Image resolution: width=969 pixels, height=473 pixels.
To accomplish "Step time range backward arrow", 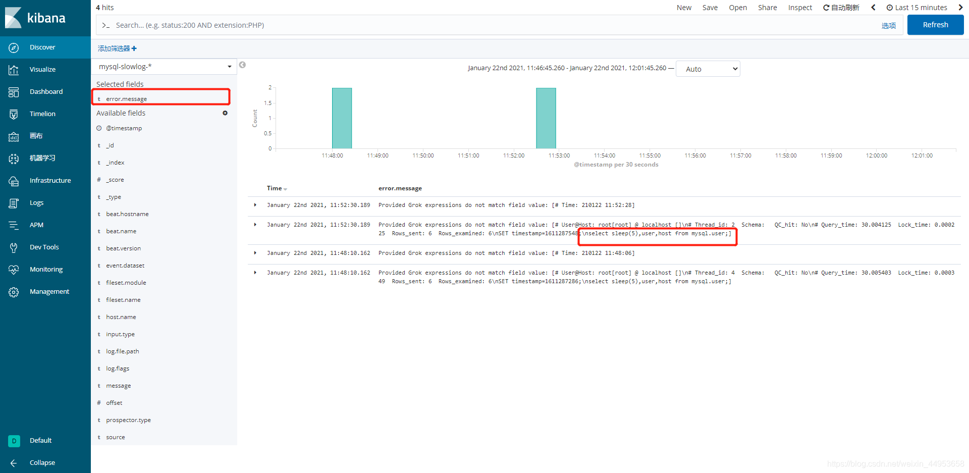I will pyautogui.click(x=873, y=8).
